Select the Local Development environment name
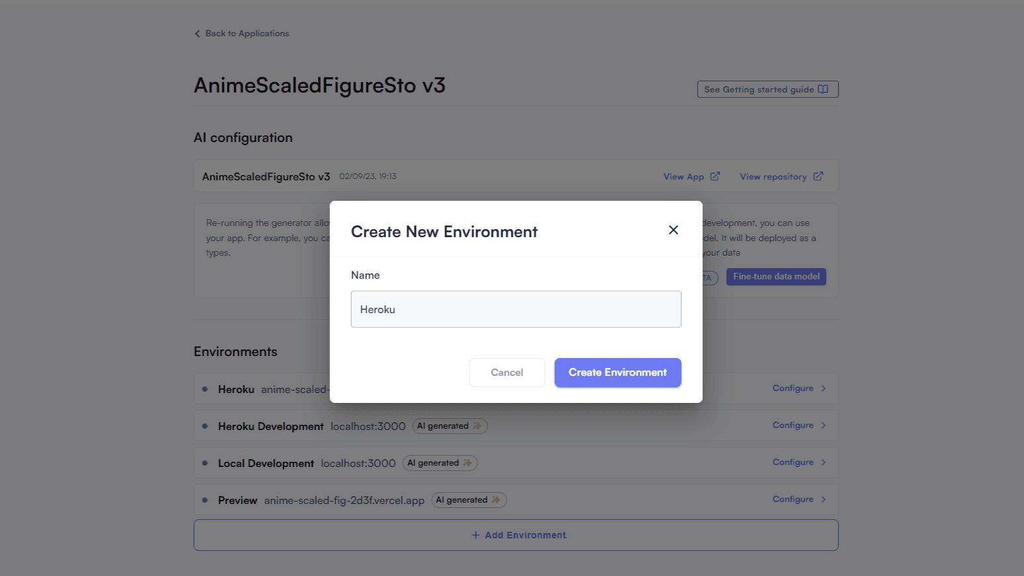1024x576 pixels. [266, 464]
